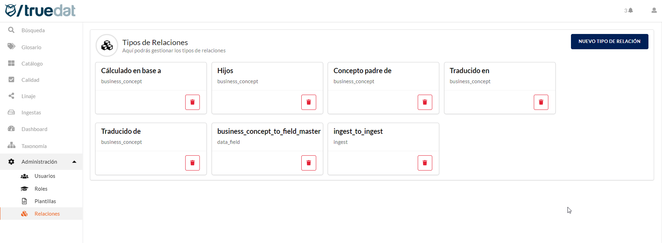This screenshot has height=243, width=662.
Task: Open Plantillas submenu item
Action: [45, 201]
